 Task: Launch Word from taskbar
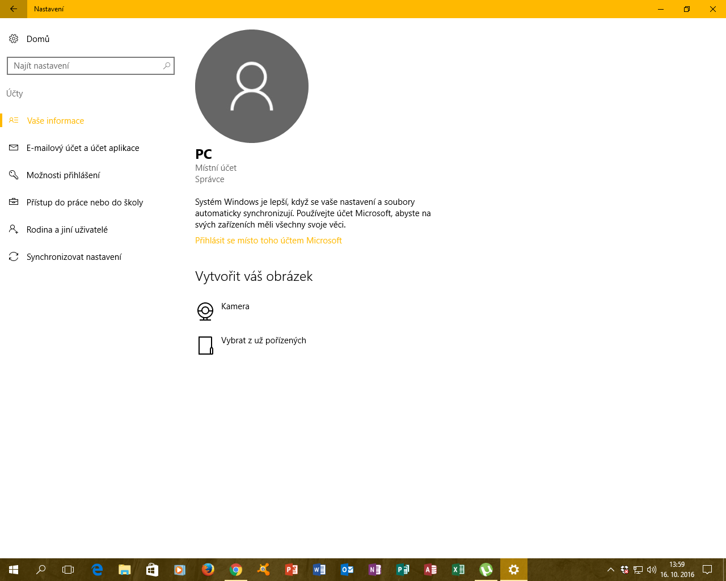pyautogui.click(x=319, y=570)
